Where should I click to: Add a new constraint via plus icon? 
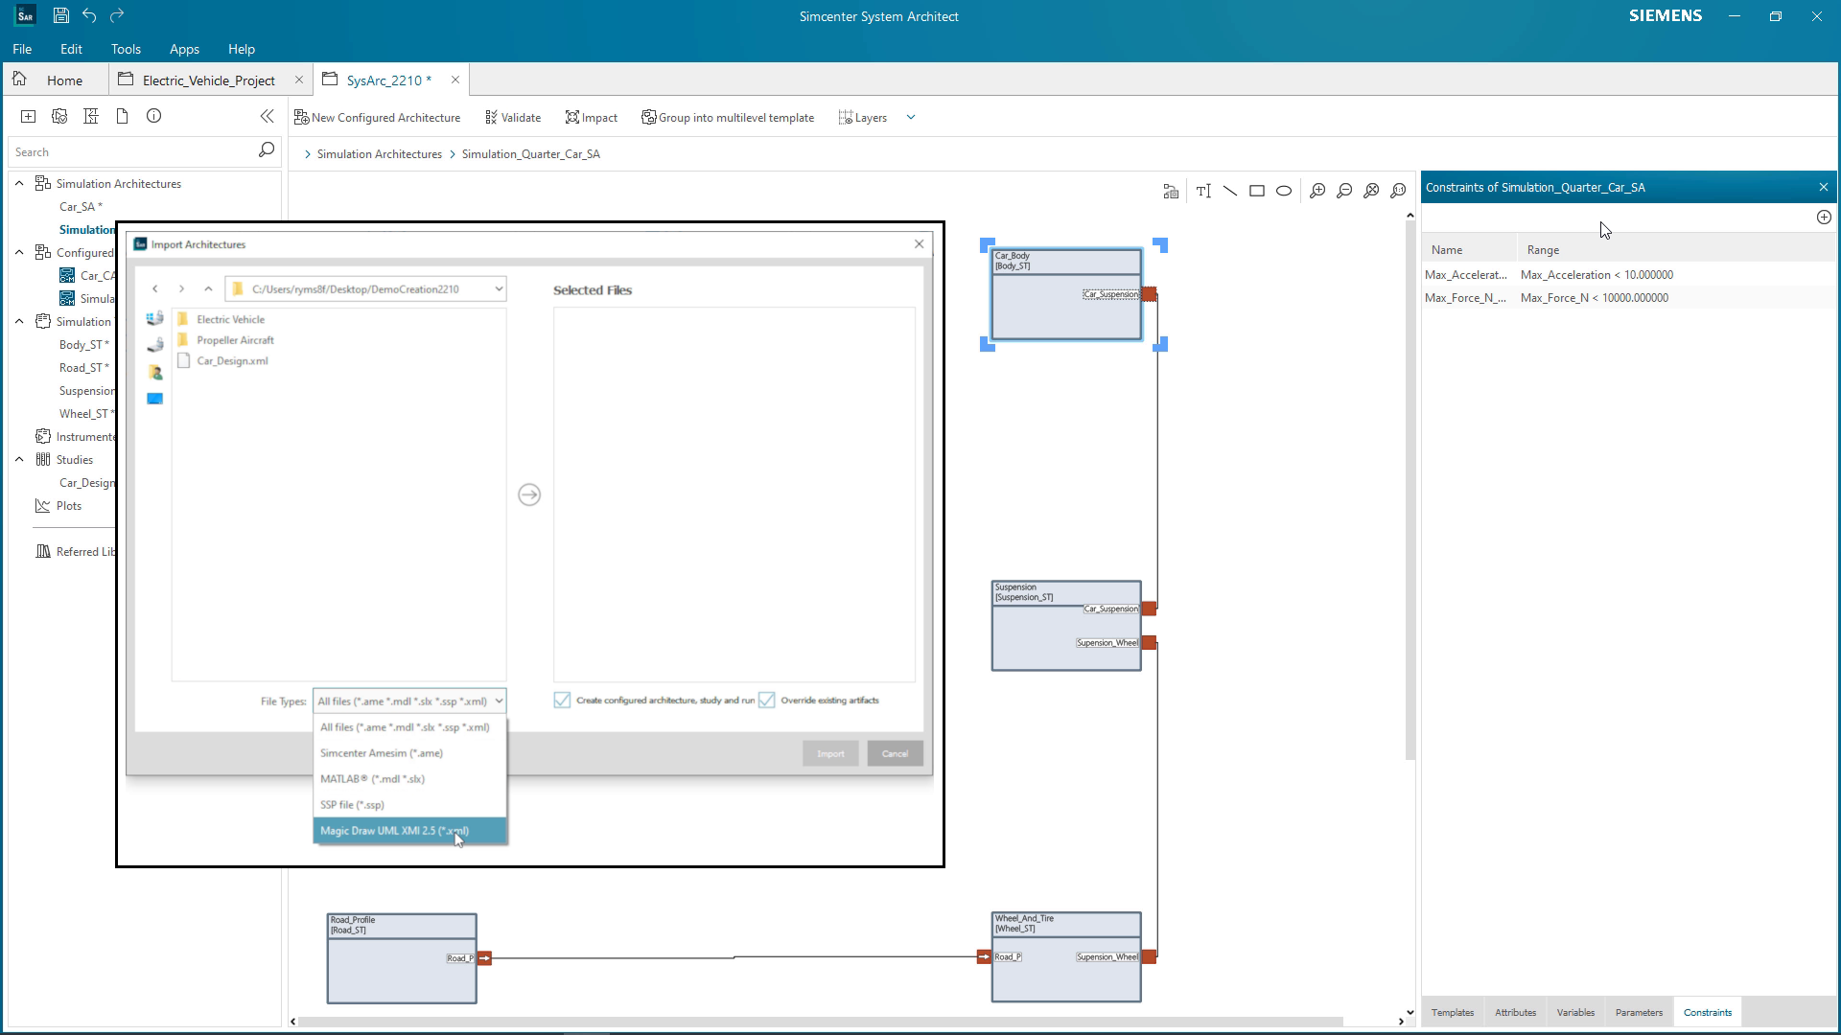pyautogui.click(x=1823, y=217)
